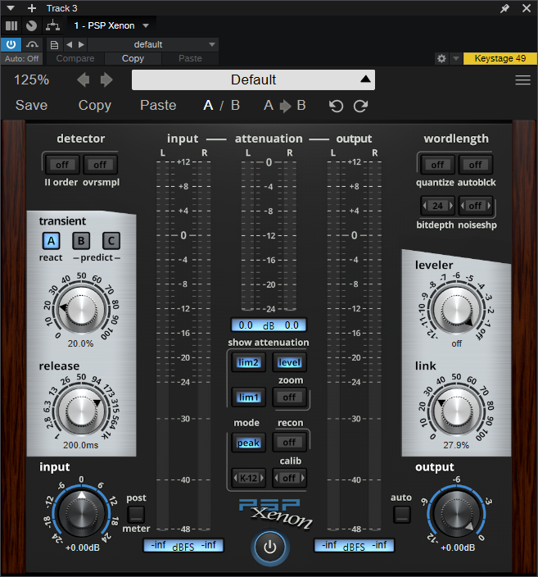Toggle recon off button
Image resolution: width=538 pixels, height=577 pixels.
(x=289, y=443)
